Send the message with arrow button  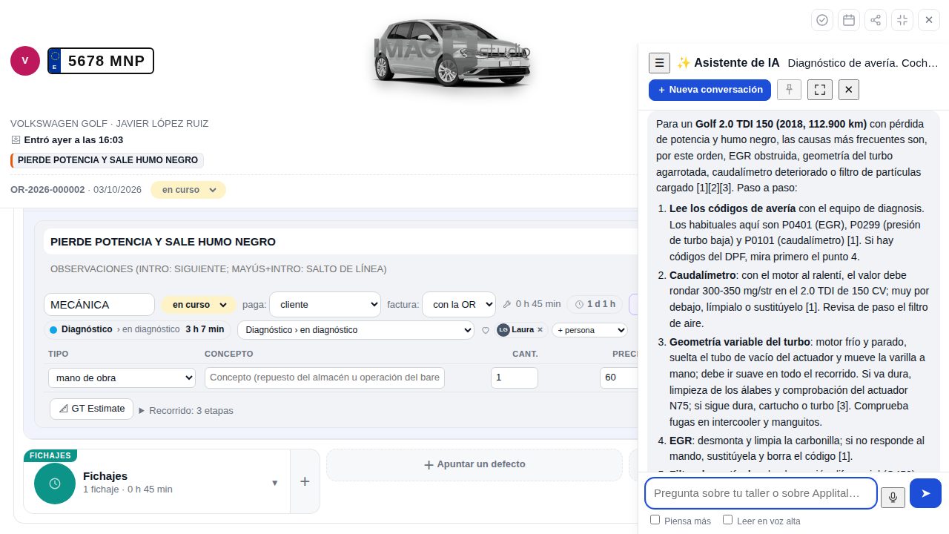pyautogui.click(x=925, y=493)
